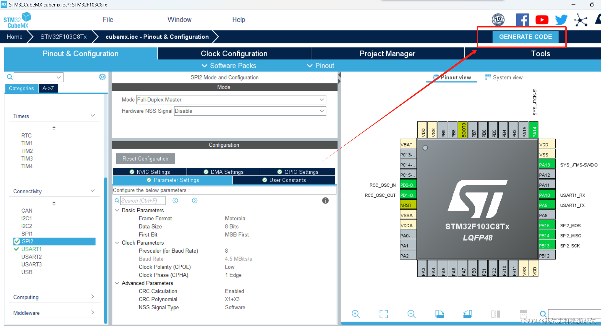Image resolution: width=601 pixels, height=327 pixels.
Task: Open the Window menu
Action: (x=179, y=20)
